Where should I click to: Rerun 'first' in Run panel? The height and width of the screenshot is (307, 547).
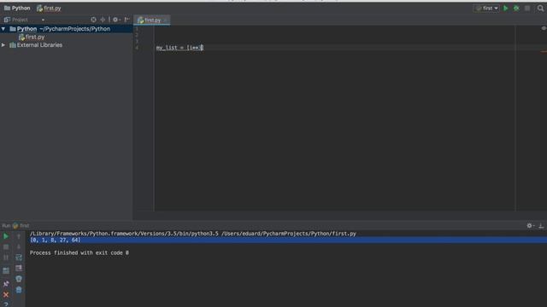pyautogui.click(x=6, y=236)
